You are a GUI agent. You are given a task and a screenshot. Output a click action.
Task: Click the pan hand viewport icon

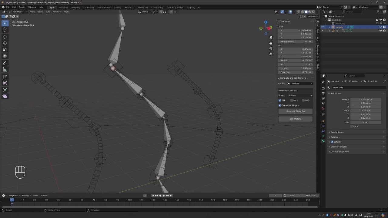[271, 43]
